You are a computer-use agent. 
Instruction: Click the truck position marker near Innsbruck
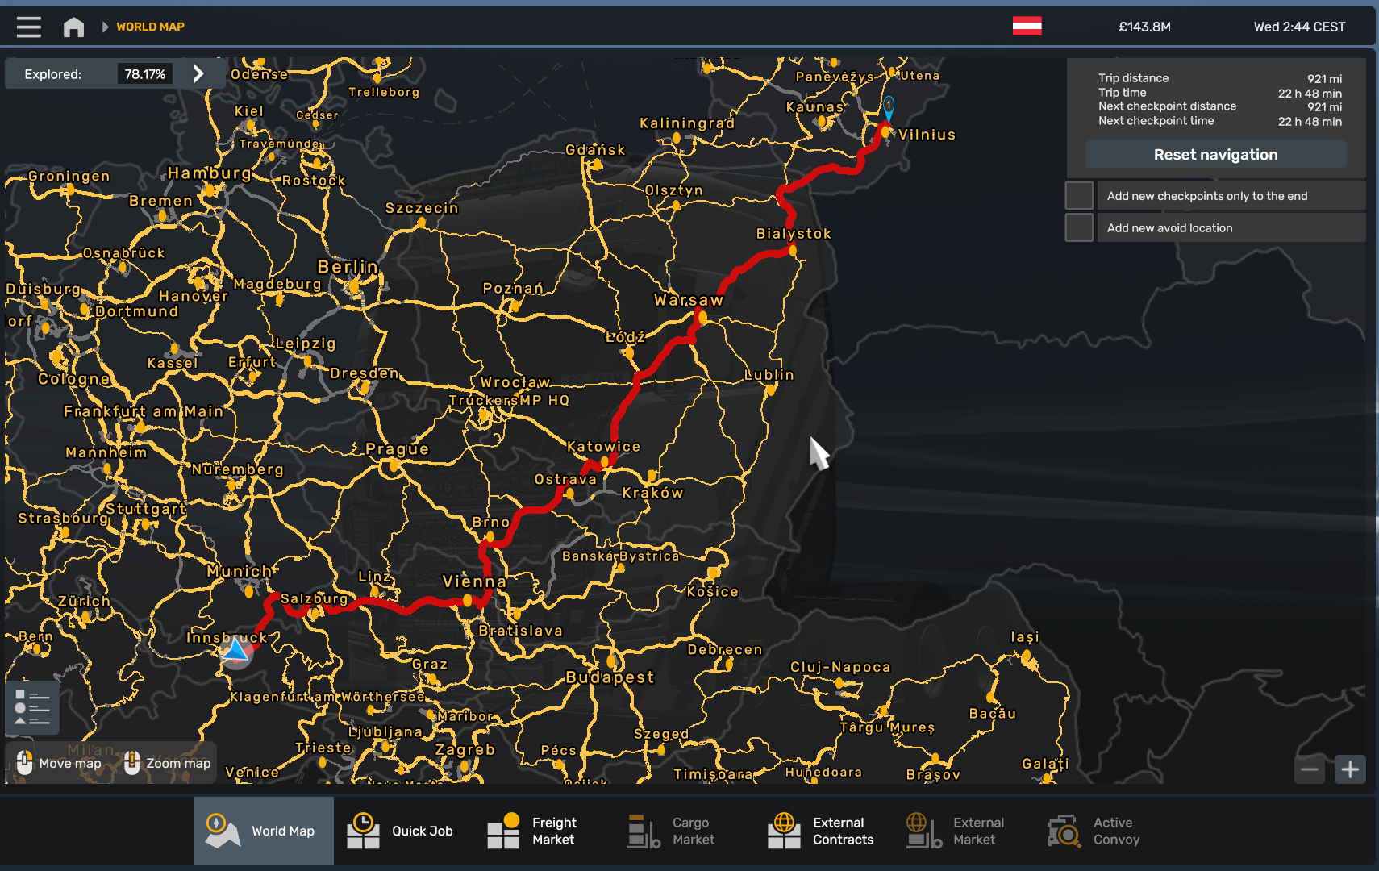[236, 651]
